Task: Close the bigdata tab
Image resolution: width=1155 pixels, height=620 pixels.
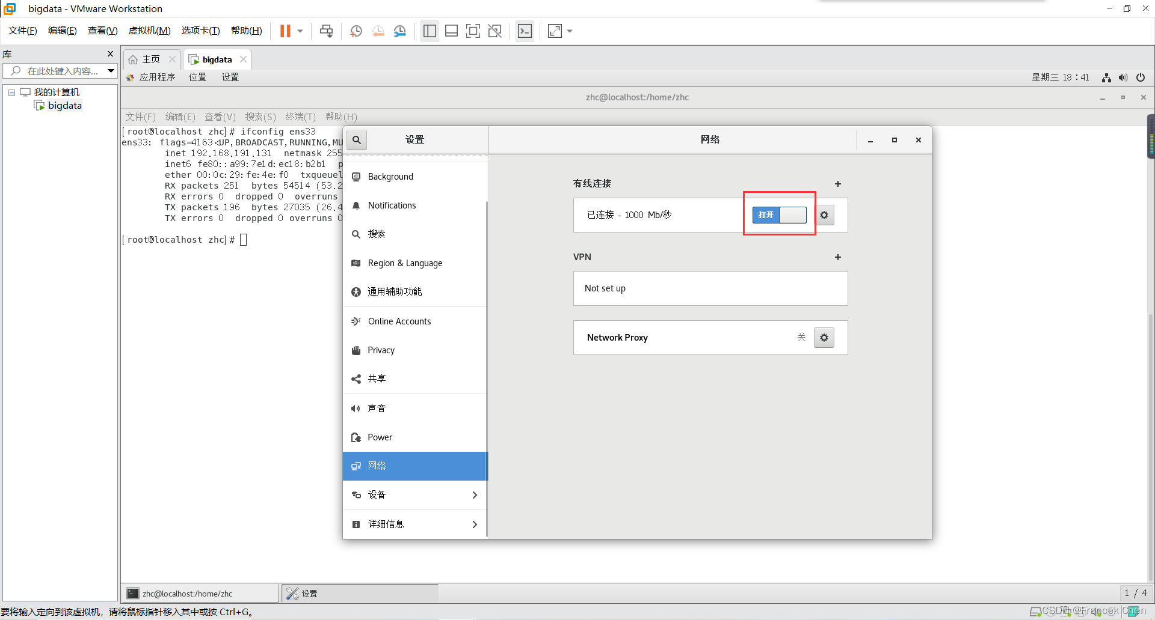Action: coord(243,59)
